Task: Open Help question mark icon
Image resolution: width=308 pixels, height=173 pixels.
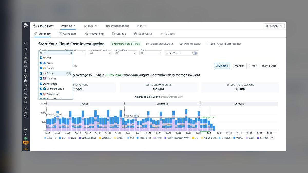Action: click(26, 145)
